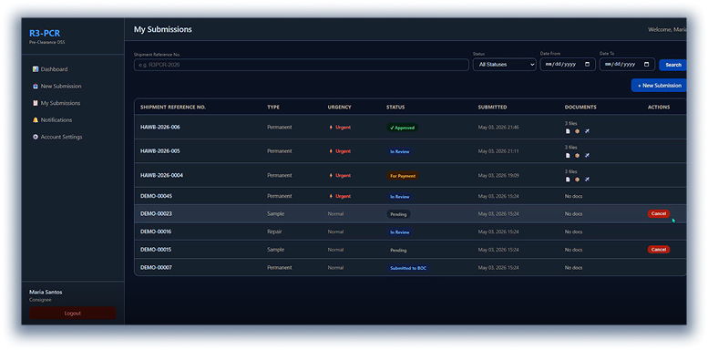Select reference DEMO-00045
Viewport: 708px width, 350px height.
tap(156, 197)
